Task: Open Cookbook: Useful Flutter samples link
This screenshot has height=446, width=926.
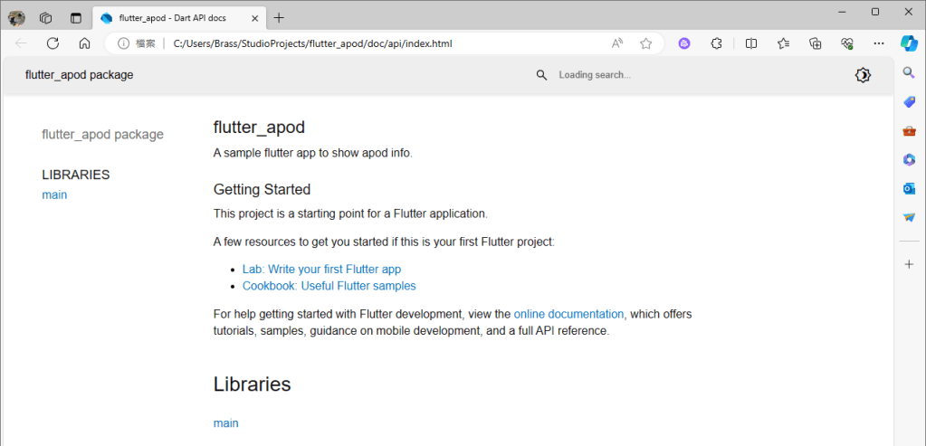Action: pyautogui.click(x=329, y=286)
